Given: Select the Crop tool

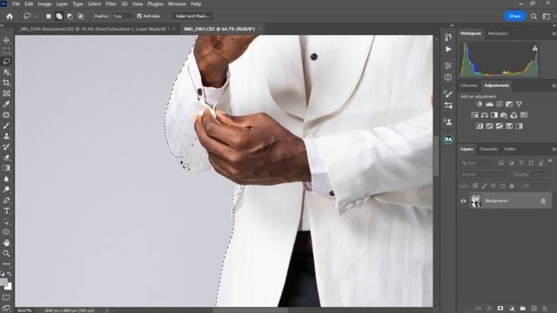Looking at the screenshot, I should 6,83.
